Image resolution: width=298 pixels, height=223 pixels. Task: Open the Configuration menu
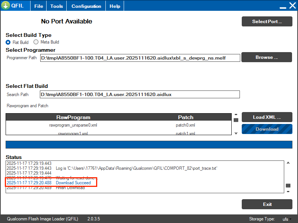(x=86, y=6)
